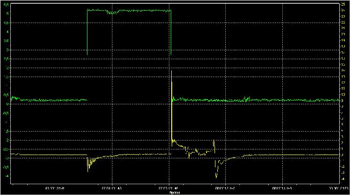This screenshot has width=350, height=195.
Task: Select the time label ending in 47
Action: (225, 188)
